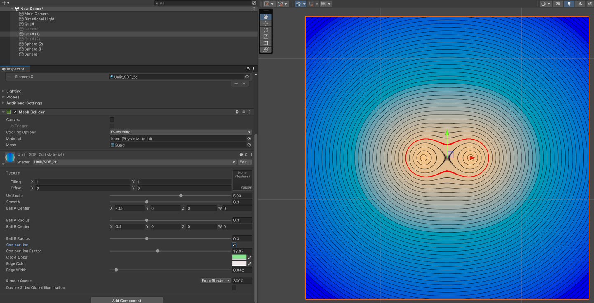594x303 pixels.
Task: Click the Edge Color swatch
Action: 239,263
